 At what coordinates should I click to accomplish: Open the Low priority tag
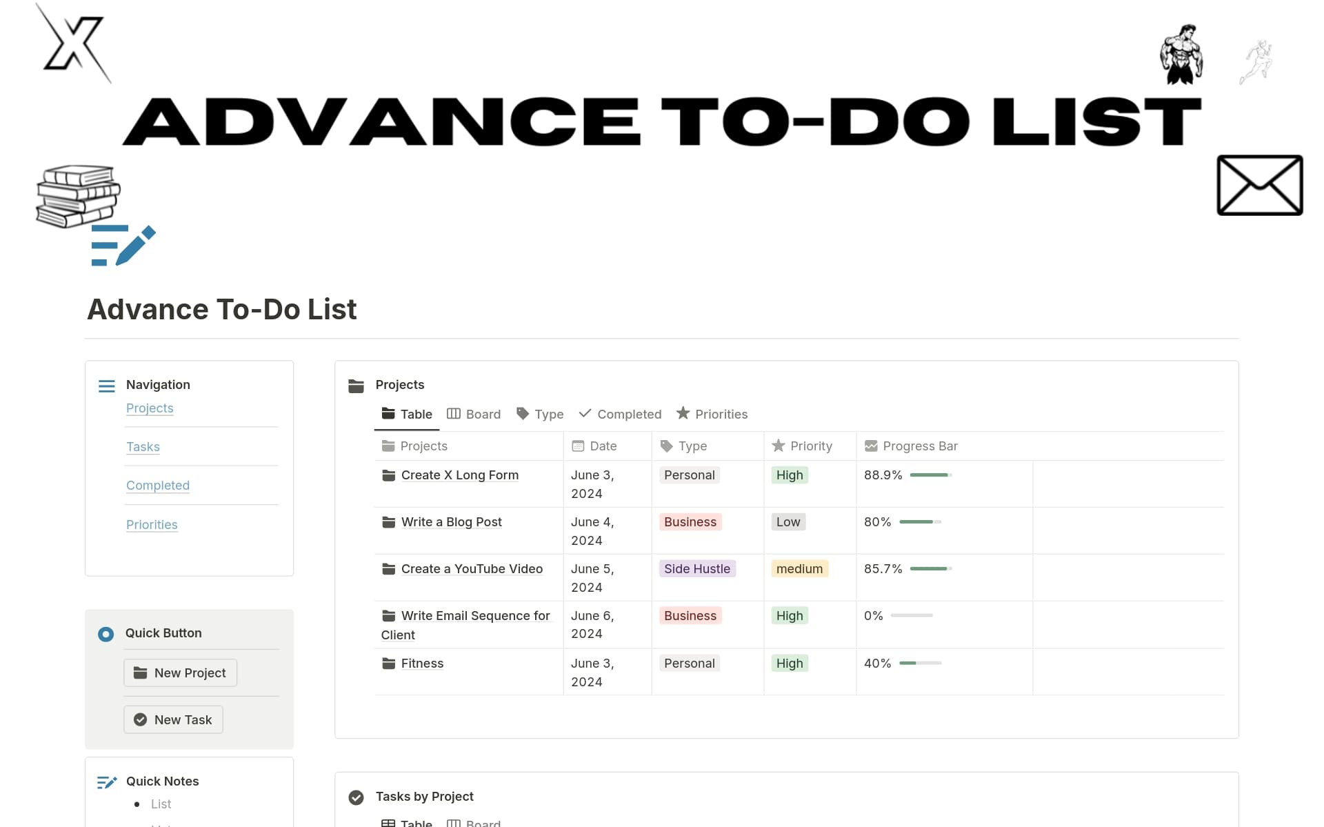(788, 522)
